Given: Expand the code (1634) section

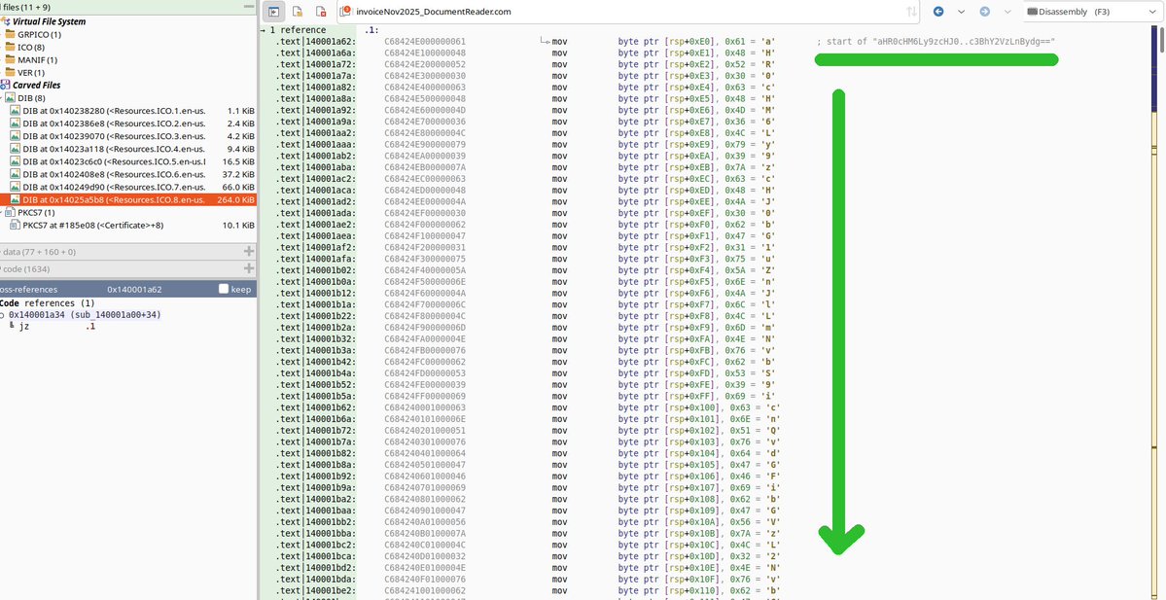Looking at the screenshot, I should pyautogui.click(x=249, y=268).
